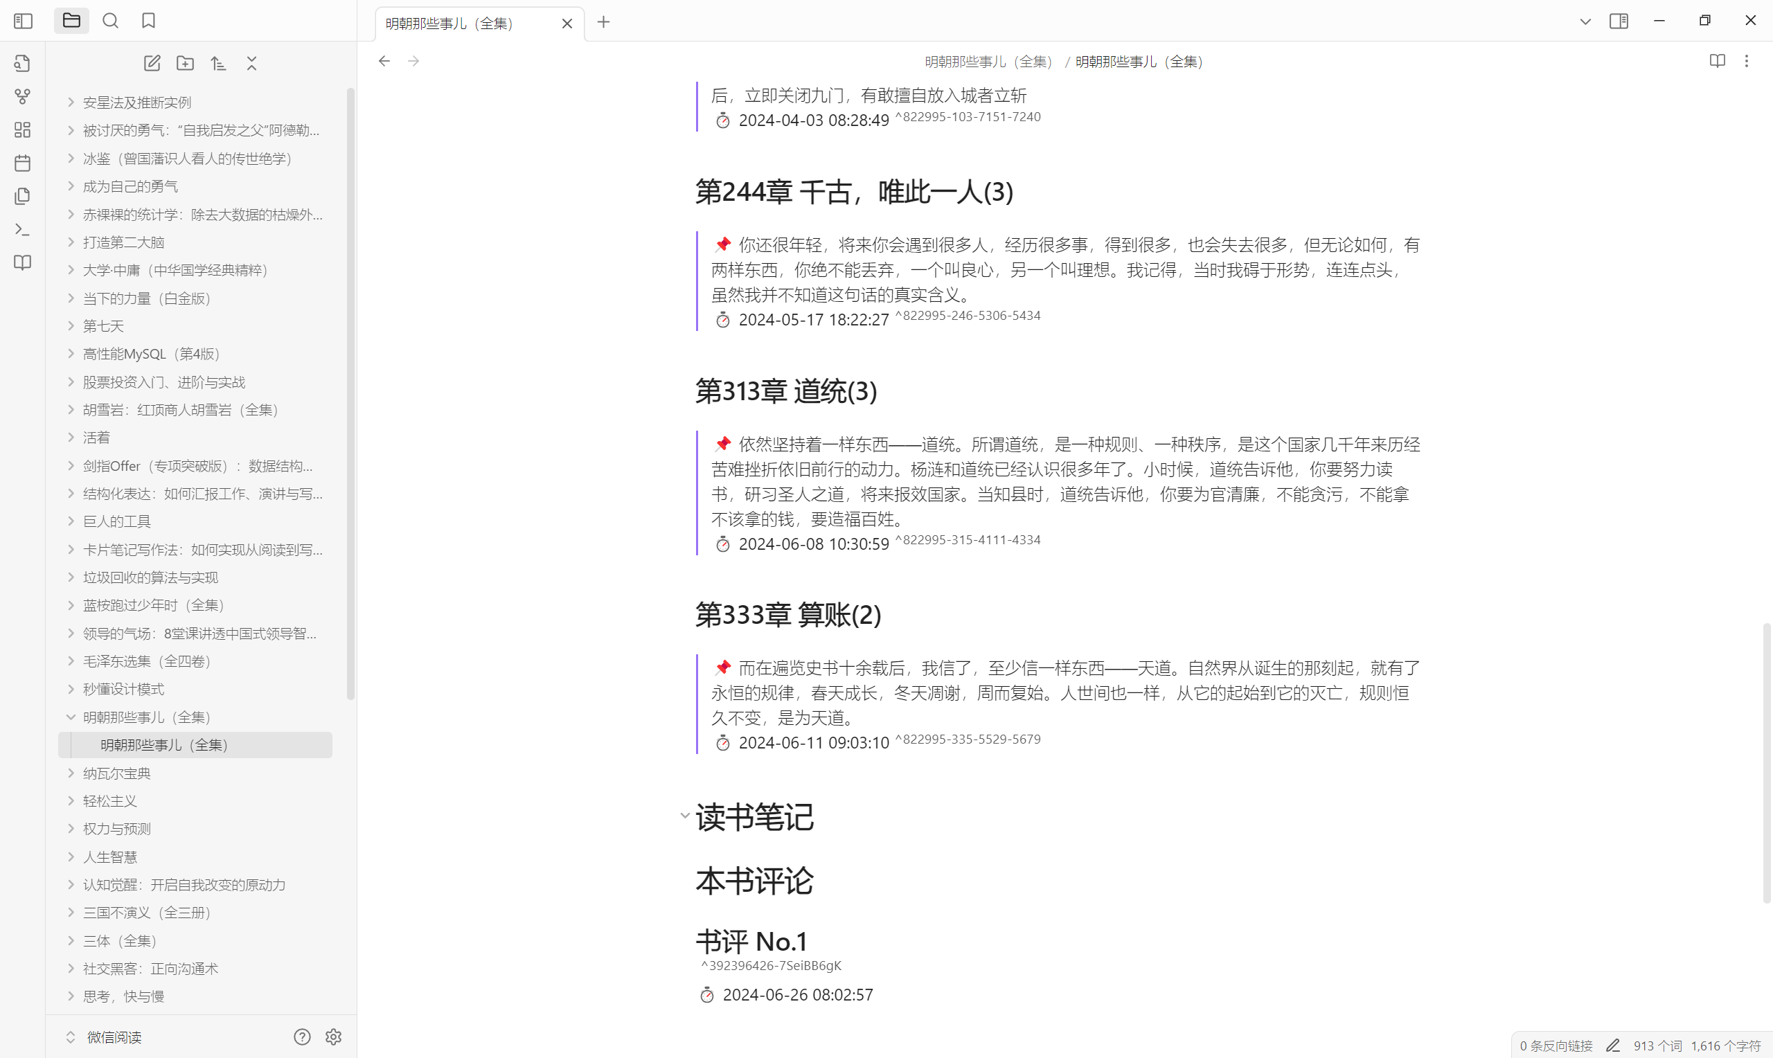
Task: Change the explorer sort order
Action: 218,64
